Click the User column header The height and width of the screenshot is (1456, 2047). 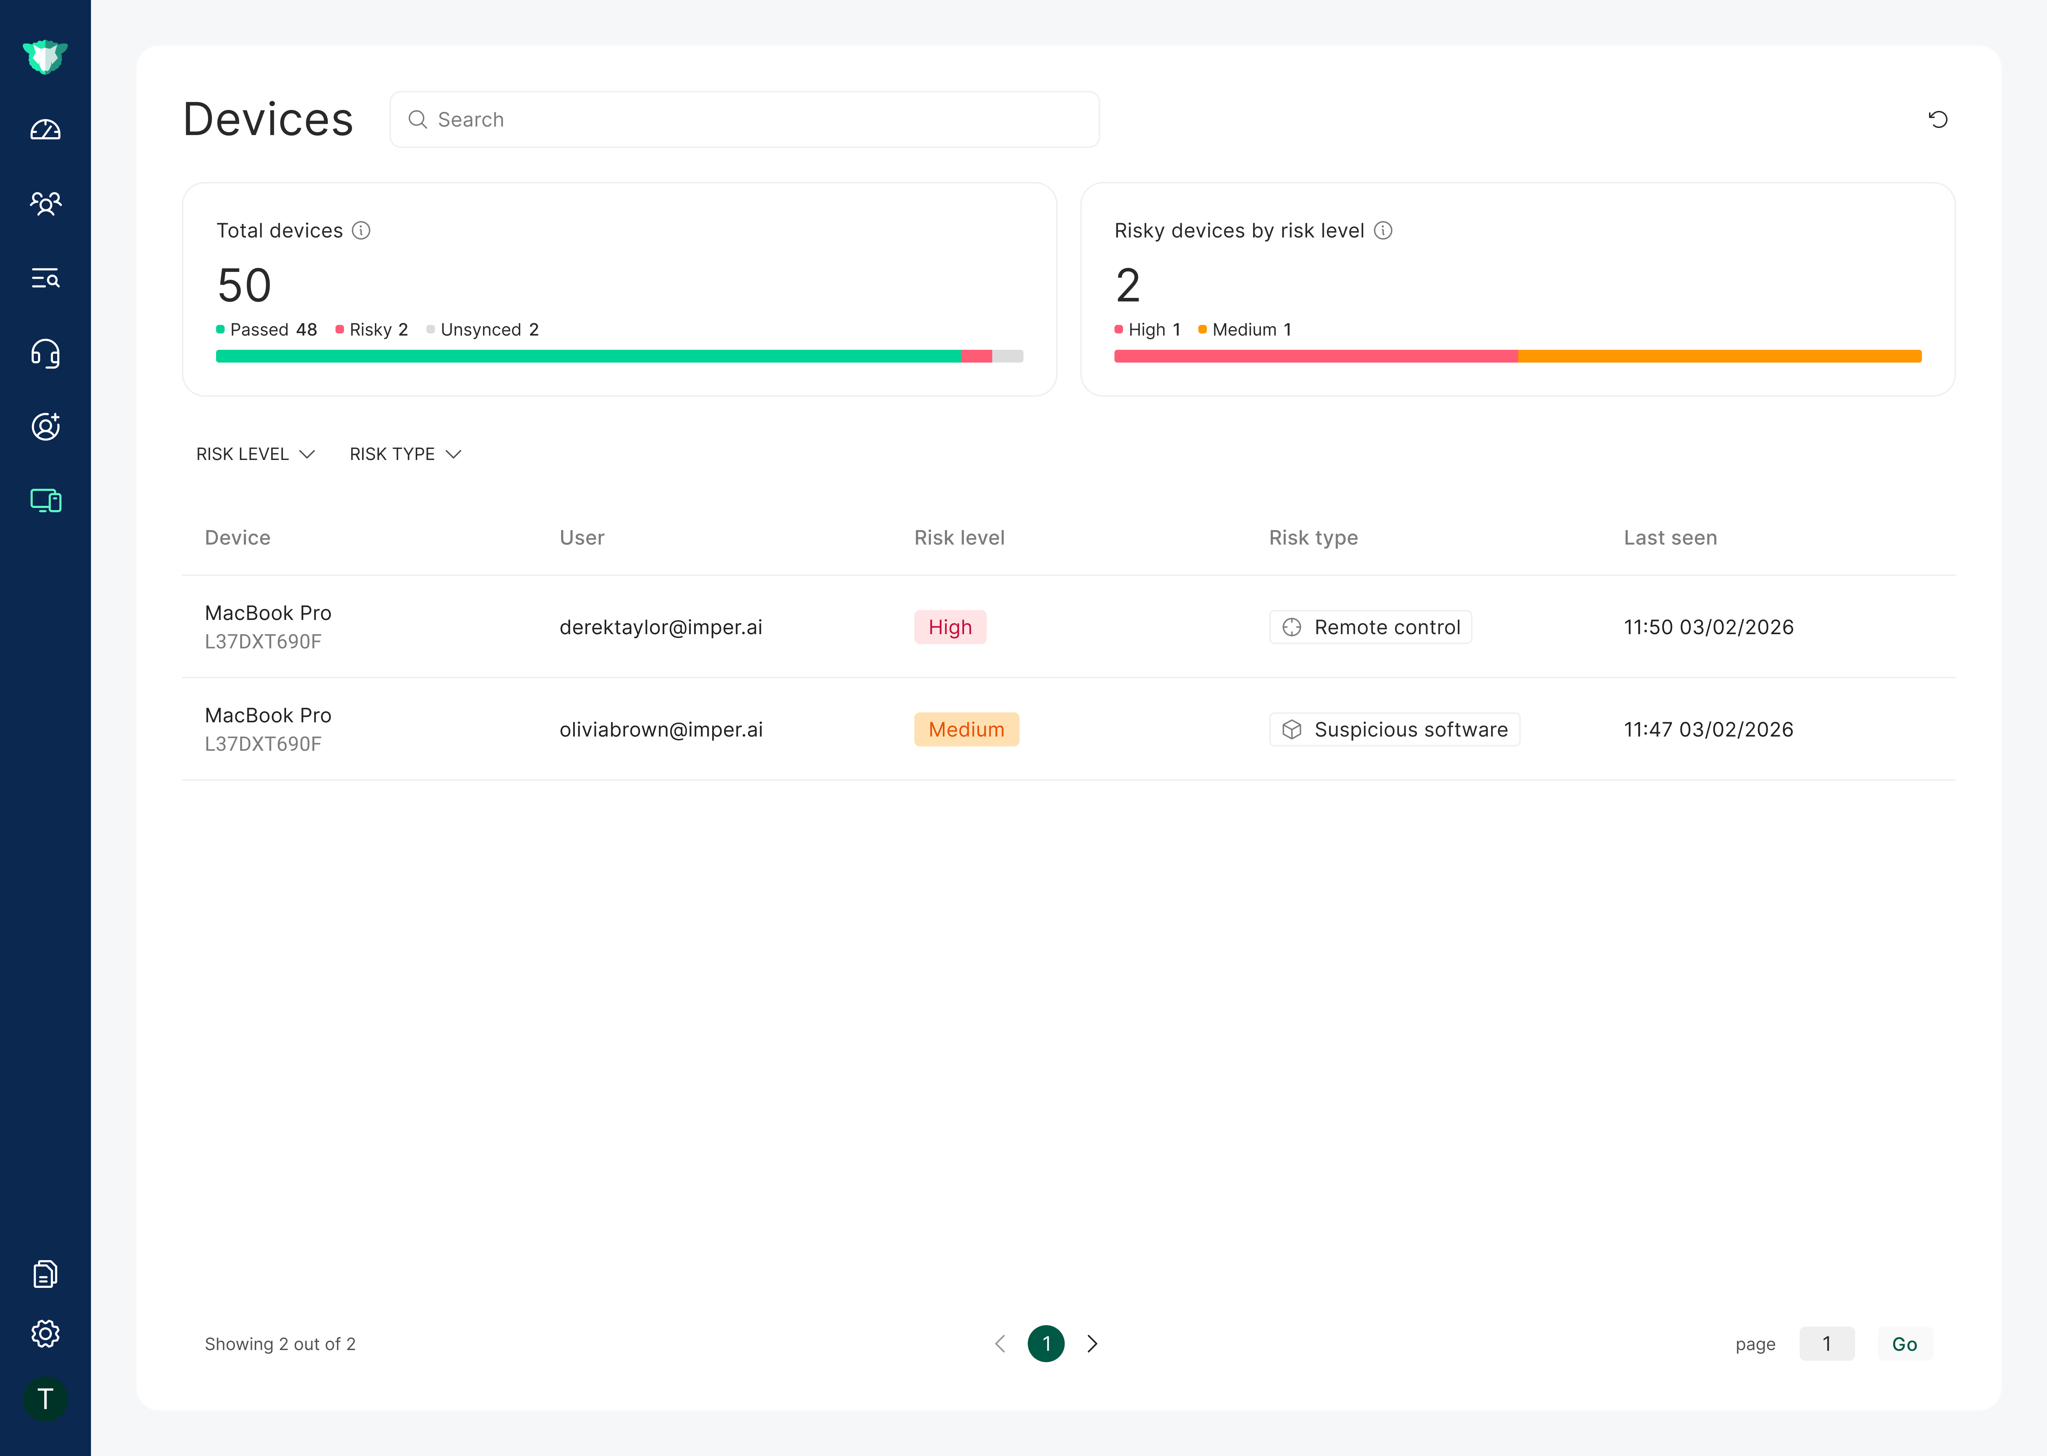click(x=582, y=538)
